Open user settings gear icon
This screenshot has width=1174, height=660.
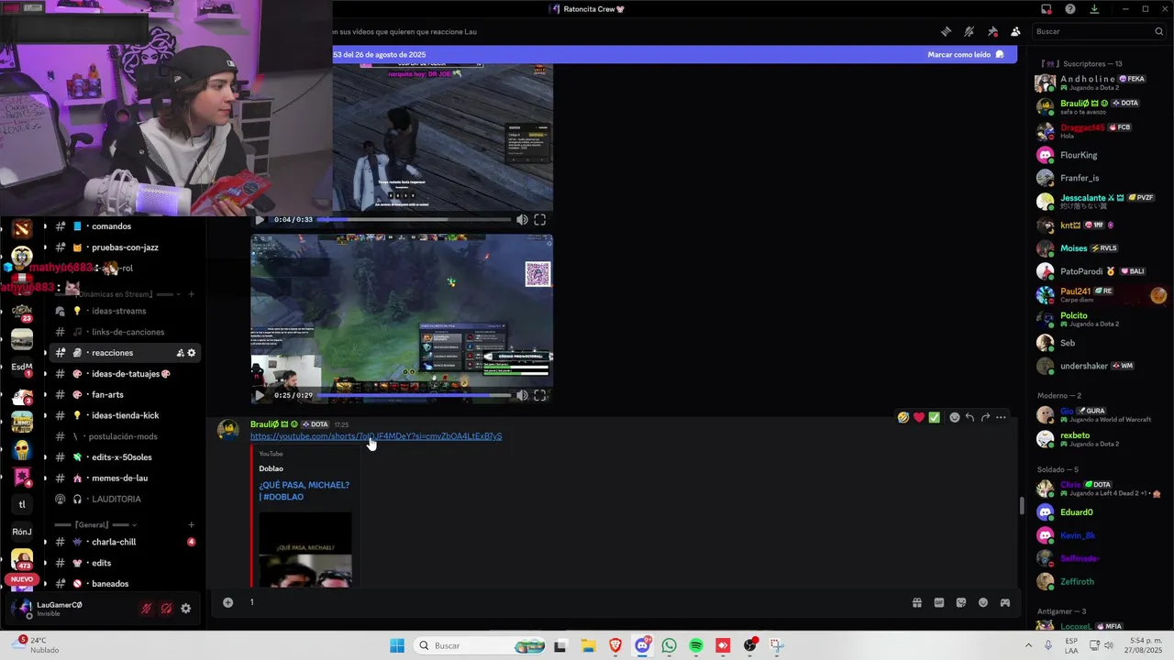tap(186, 608)
